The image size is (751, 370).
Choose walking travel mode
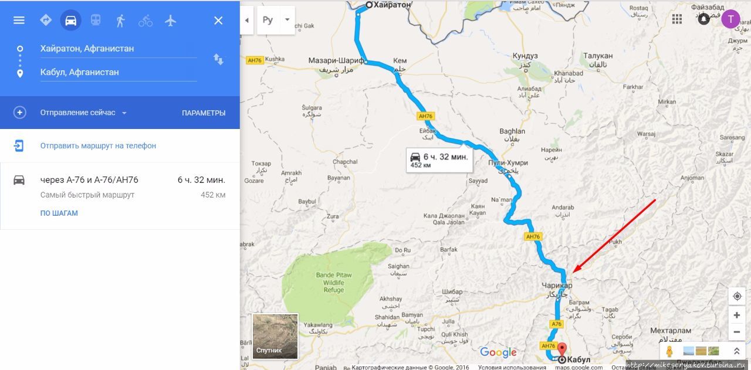pyautogui.click(x=120, y=21)
